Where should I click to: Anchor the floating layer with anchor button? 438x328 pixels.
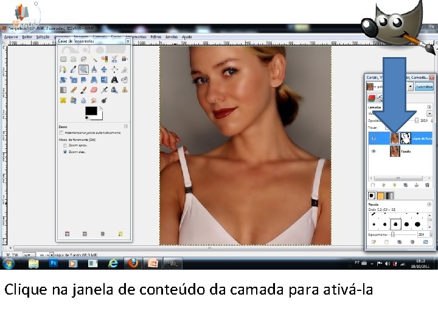coord(416,185)
